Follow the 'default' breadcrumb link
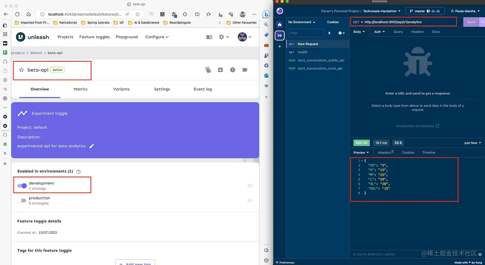The image size is (485, 265). pyautogui.click(x=36, y=53)
